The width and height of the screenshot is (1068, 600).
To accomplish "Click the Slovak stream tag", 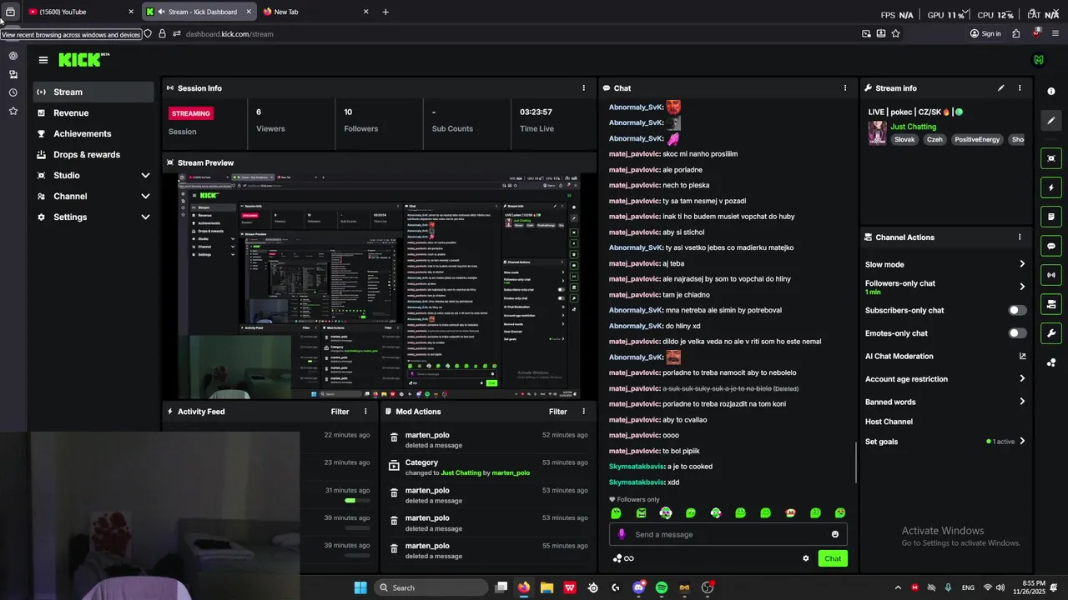I will click(904, 139).
